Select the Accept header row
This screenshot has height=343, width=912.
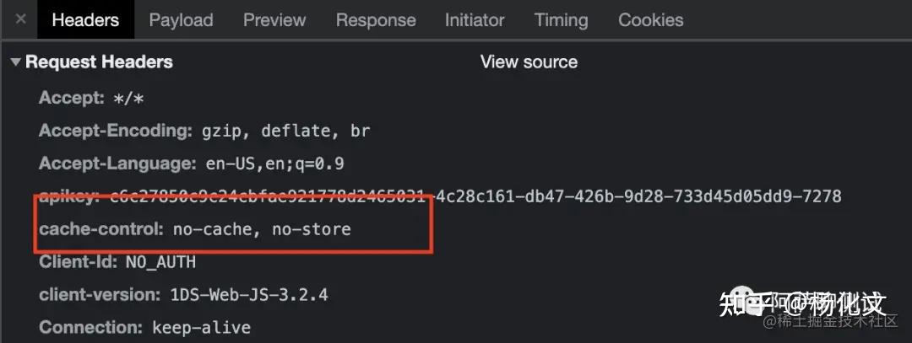tap(91, 99)
